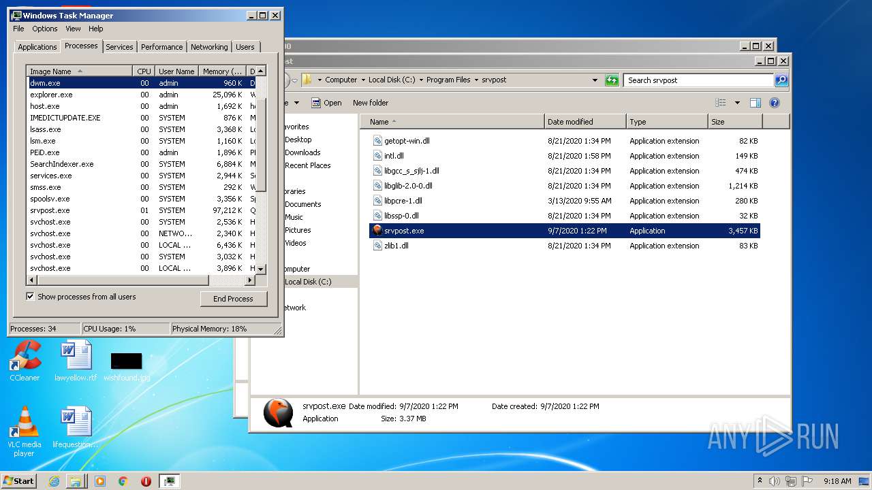Switch to the Networking tab
The width and height of the screenshot is (872, 490).
[x=209, y=47]
